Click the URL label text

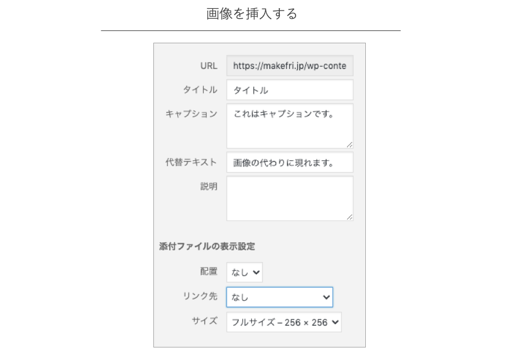pyautogui.click(x=208, y=66)
